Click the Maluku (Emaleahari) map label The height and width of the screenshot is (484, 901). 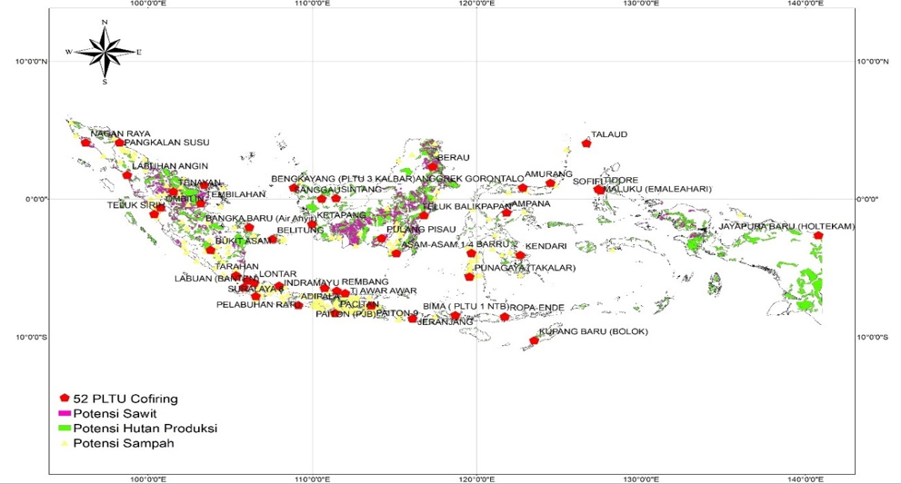click(656, 189)
